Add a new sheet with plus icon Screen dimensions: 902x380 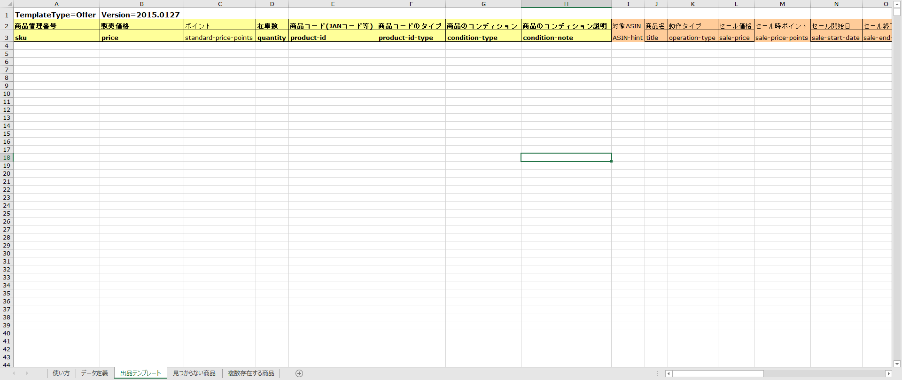[x=299, y=373]
